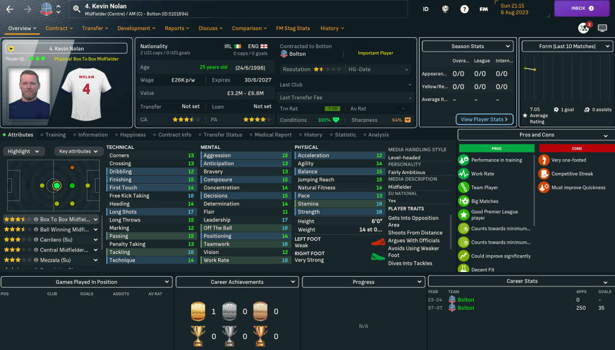
Task: Click the green Conditions heart icon
Action: 336,120
